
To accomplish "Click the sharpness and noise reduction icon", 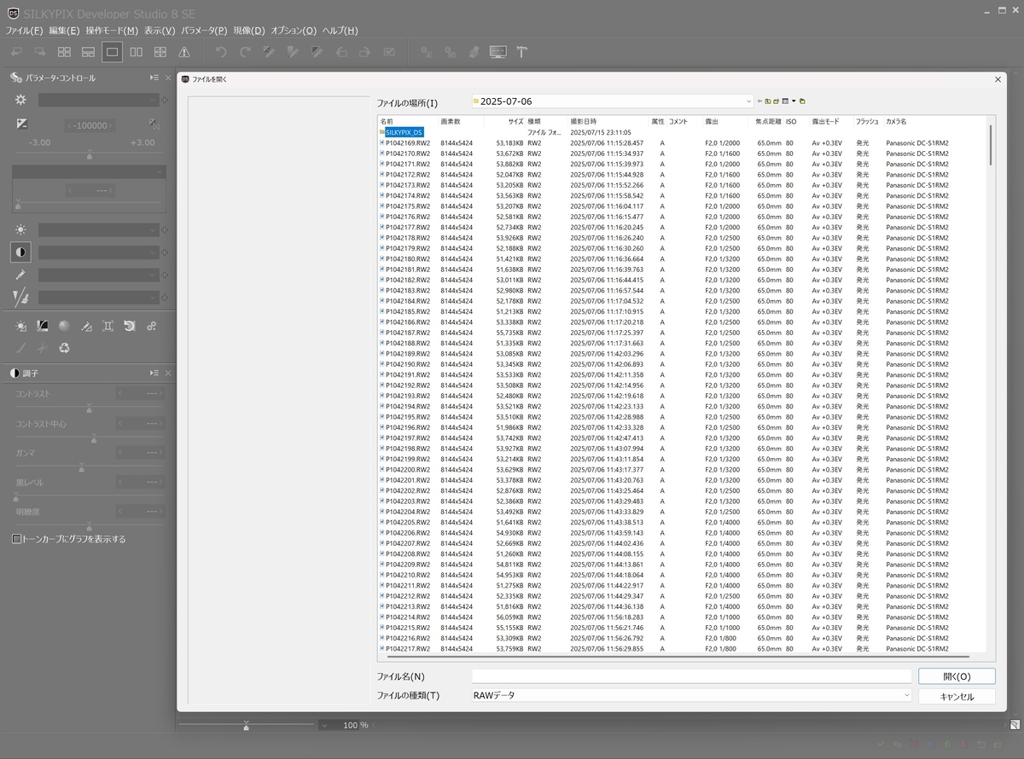I will point(21,298).
